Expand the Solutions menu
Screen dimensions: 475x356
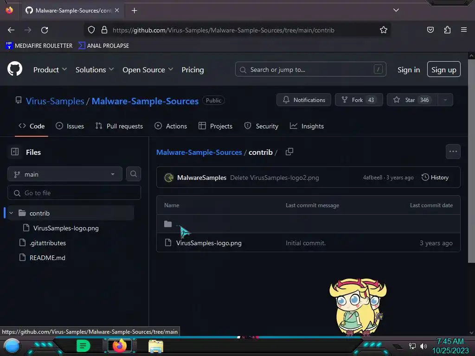tap(95, 70)
